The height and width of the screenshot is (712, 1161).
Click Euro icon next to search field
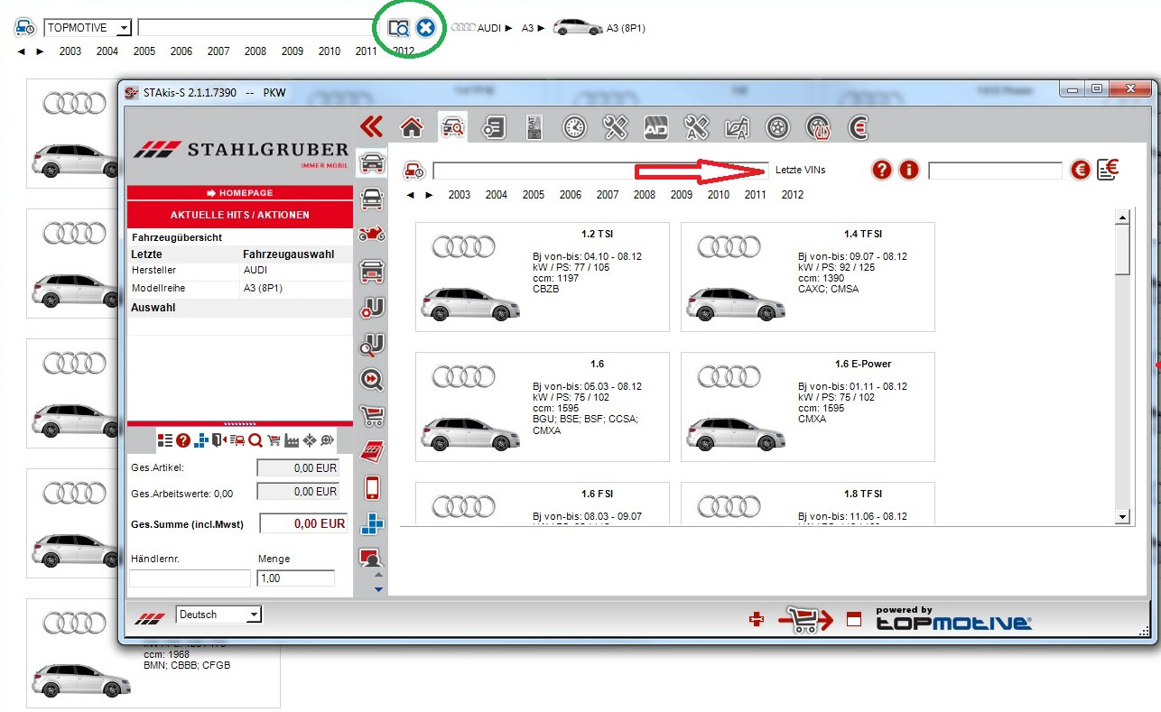click(x=1080, y=170)
